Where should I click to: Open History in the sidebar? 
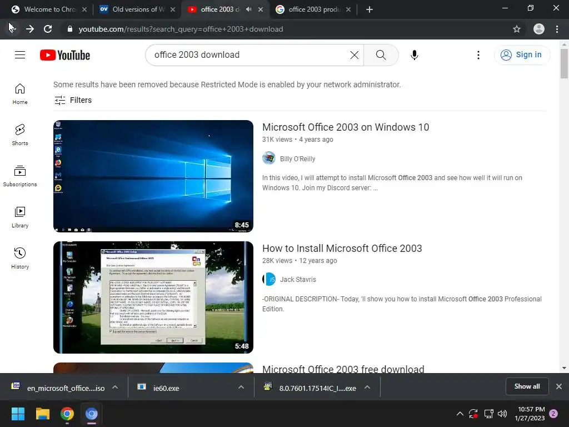tap(20, 258)
